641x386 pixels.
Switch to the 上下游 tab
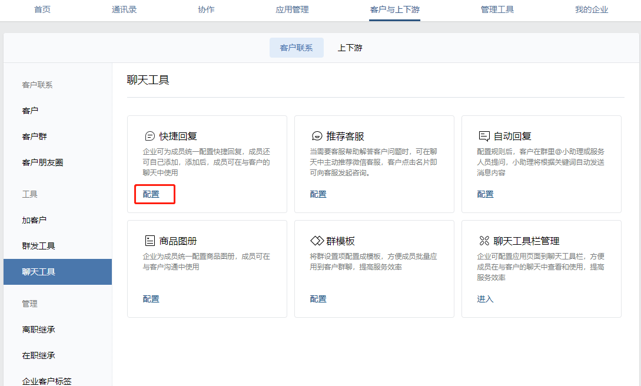point(350,47)
